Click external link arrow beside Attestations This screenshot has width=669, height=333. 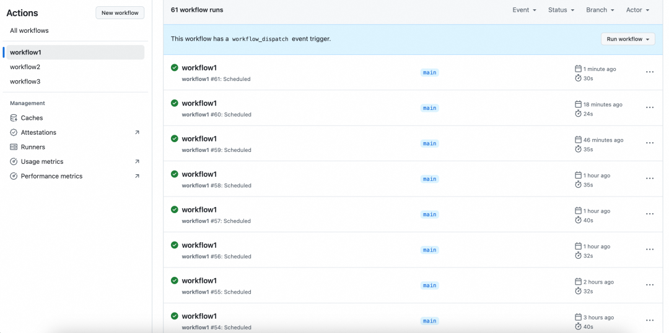click(x=137, y=132)
